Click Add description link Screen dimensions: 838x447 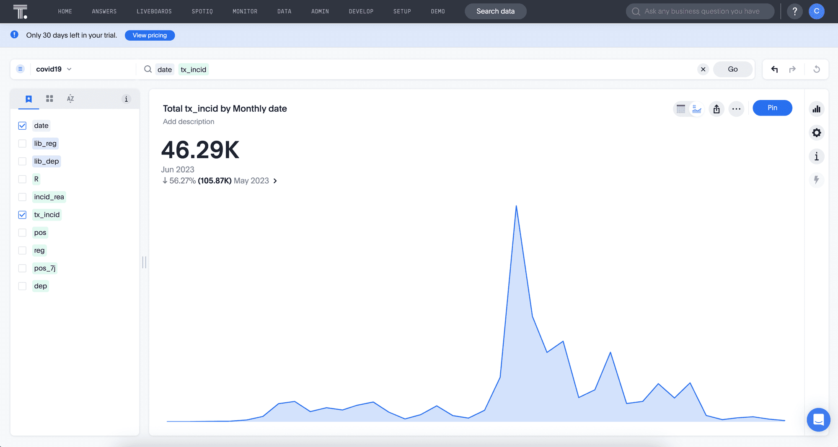point(189,121)
